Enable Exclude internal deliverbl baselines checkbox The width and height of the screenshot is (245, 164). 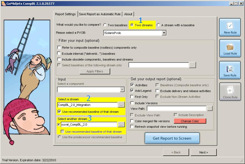pos(59,53)
